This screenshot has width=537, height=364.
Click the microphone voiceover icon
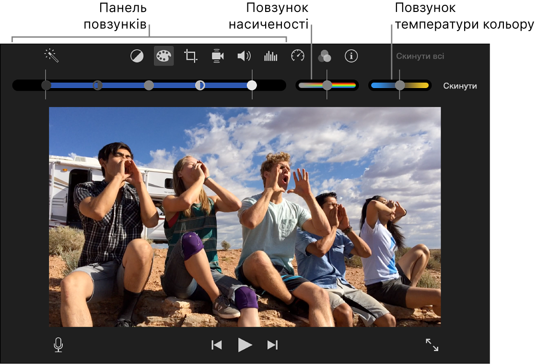(58, 345)
